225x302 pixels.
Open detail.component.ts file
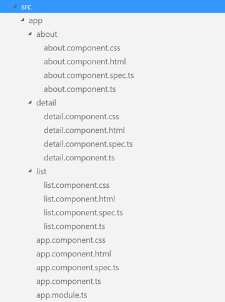[x=79, y=158]
